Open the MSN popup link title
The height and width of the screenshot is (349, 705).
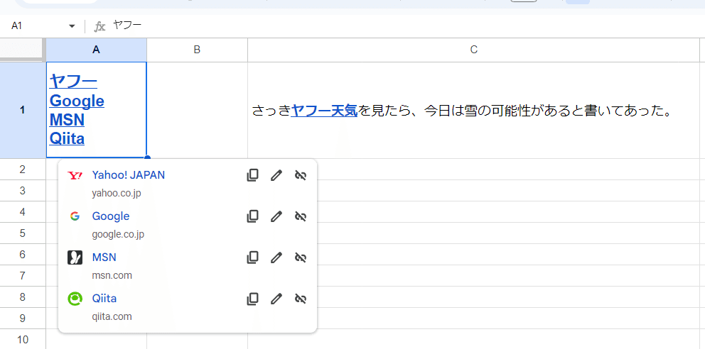[x=104, y=257]
